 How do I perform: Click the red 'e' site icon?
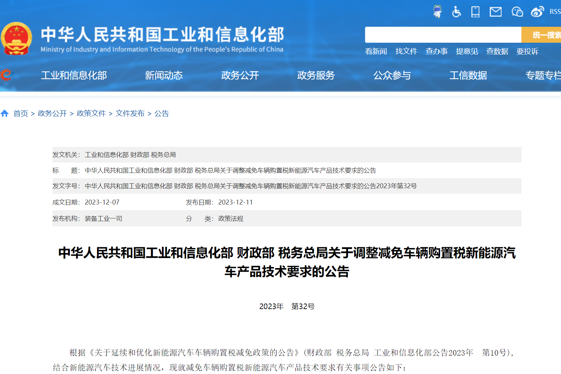click(6, 74)
